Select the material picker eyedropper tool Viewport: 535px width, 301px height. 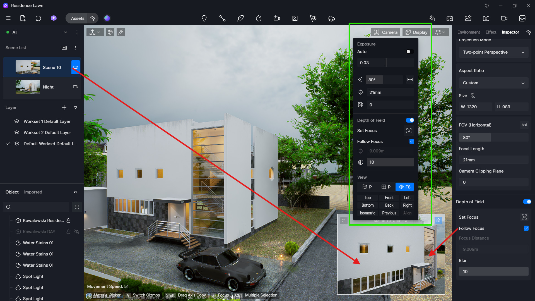point(121,32)
